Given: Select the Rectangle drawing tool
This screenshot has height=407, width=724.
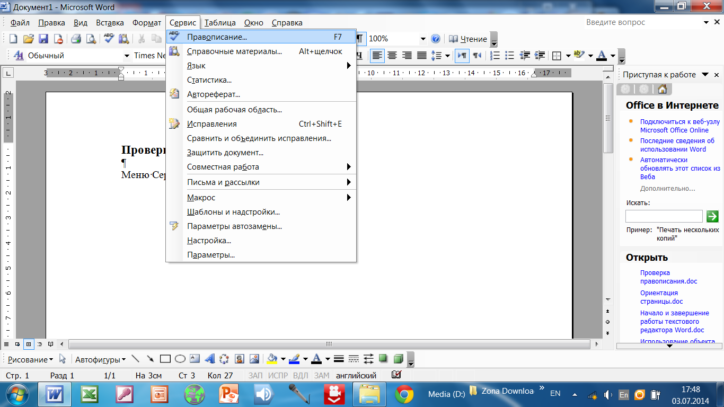Looking at the screenshot, I should coord(165,359).
